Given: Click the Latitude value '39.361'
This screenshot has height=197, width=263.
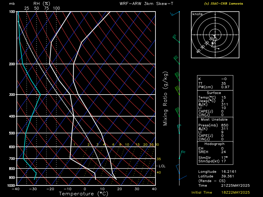Looking at the screenshot, I should 227,176.
